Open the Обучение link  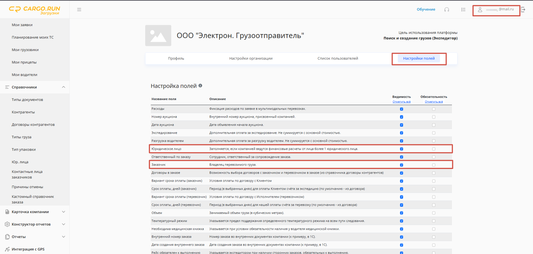point(426,9)
